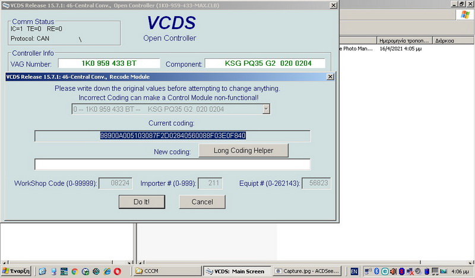Launch Opera from the quick launch bar

point(117,271)
